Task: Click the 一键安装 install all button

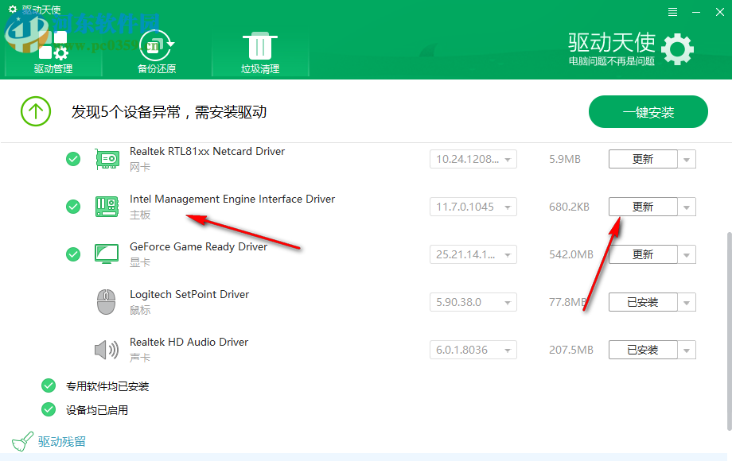Action: pos(648,111)
